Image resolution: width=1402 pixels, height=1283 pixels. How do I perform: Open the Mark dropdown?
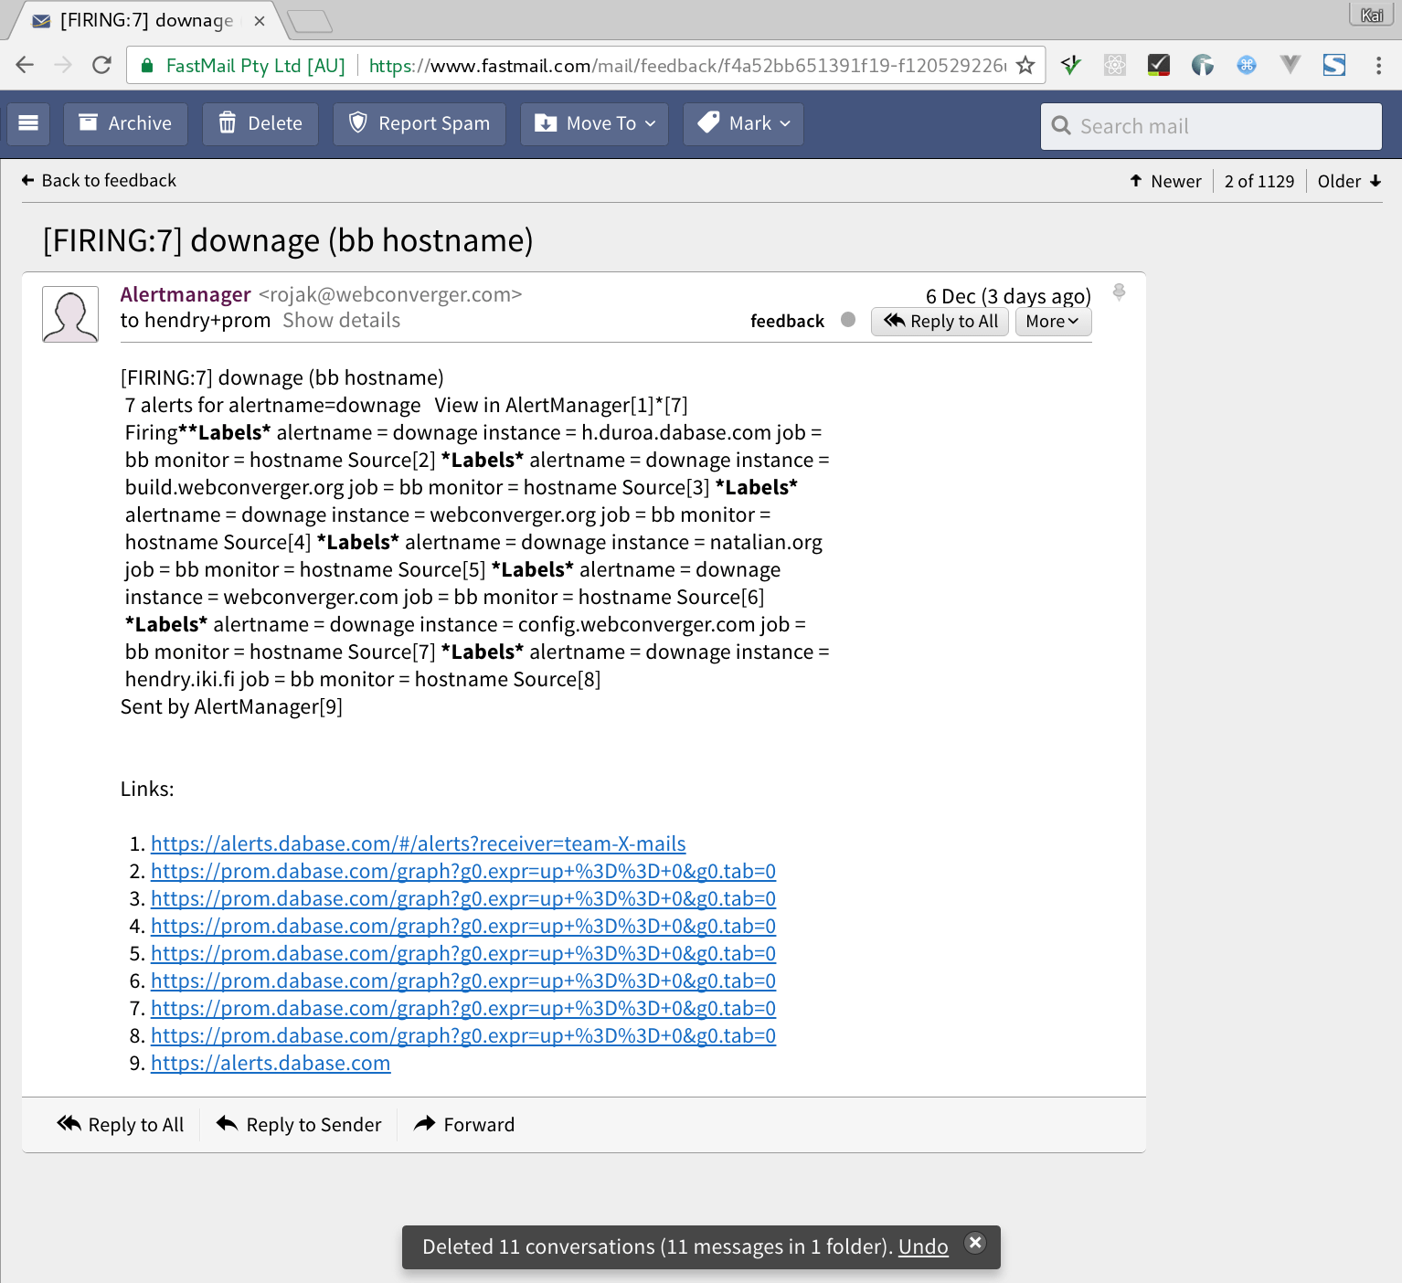click(742, 123)
